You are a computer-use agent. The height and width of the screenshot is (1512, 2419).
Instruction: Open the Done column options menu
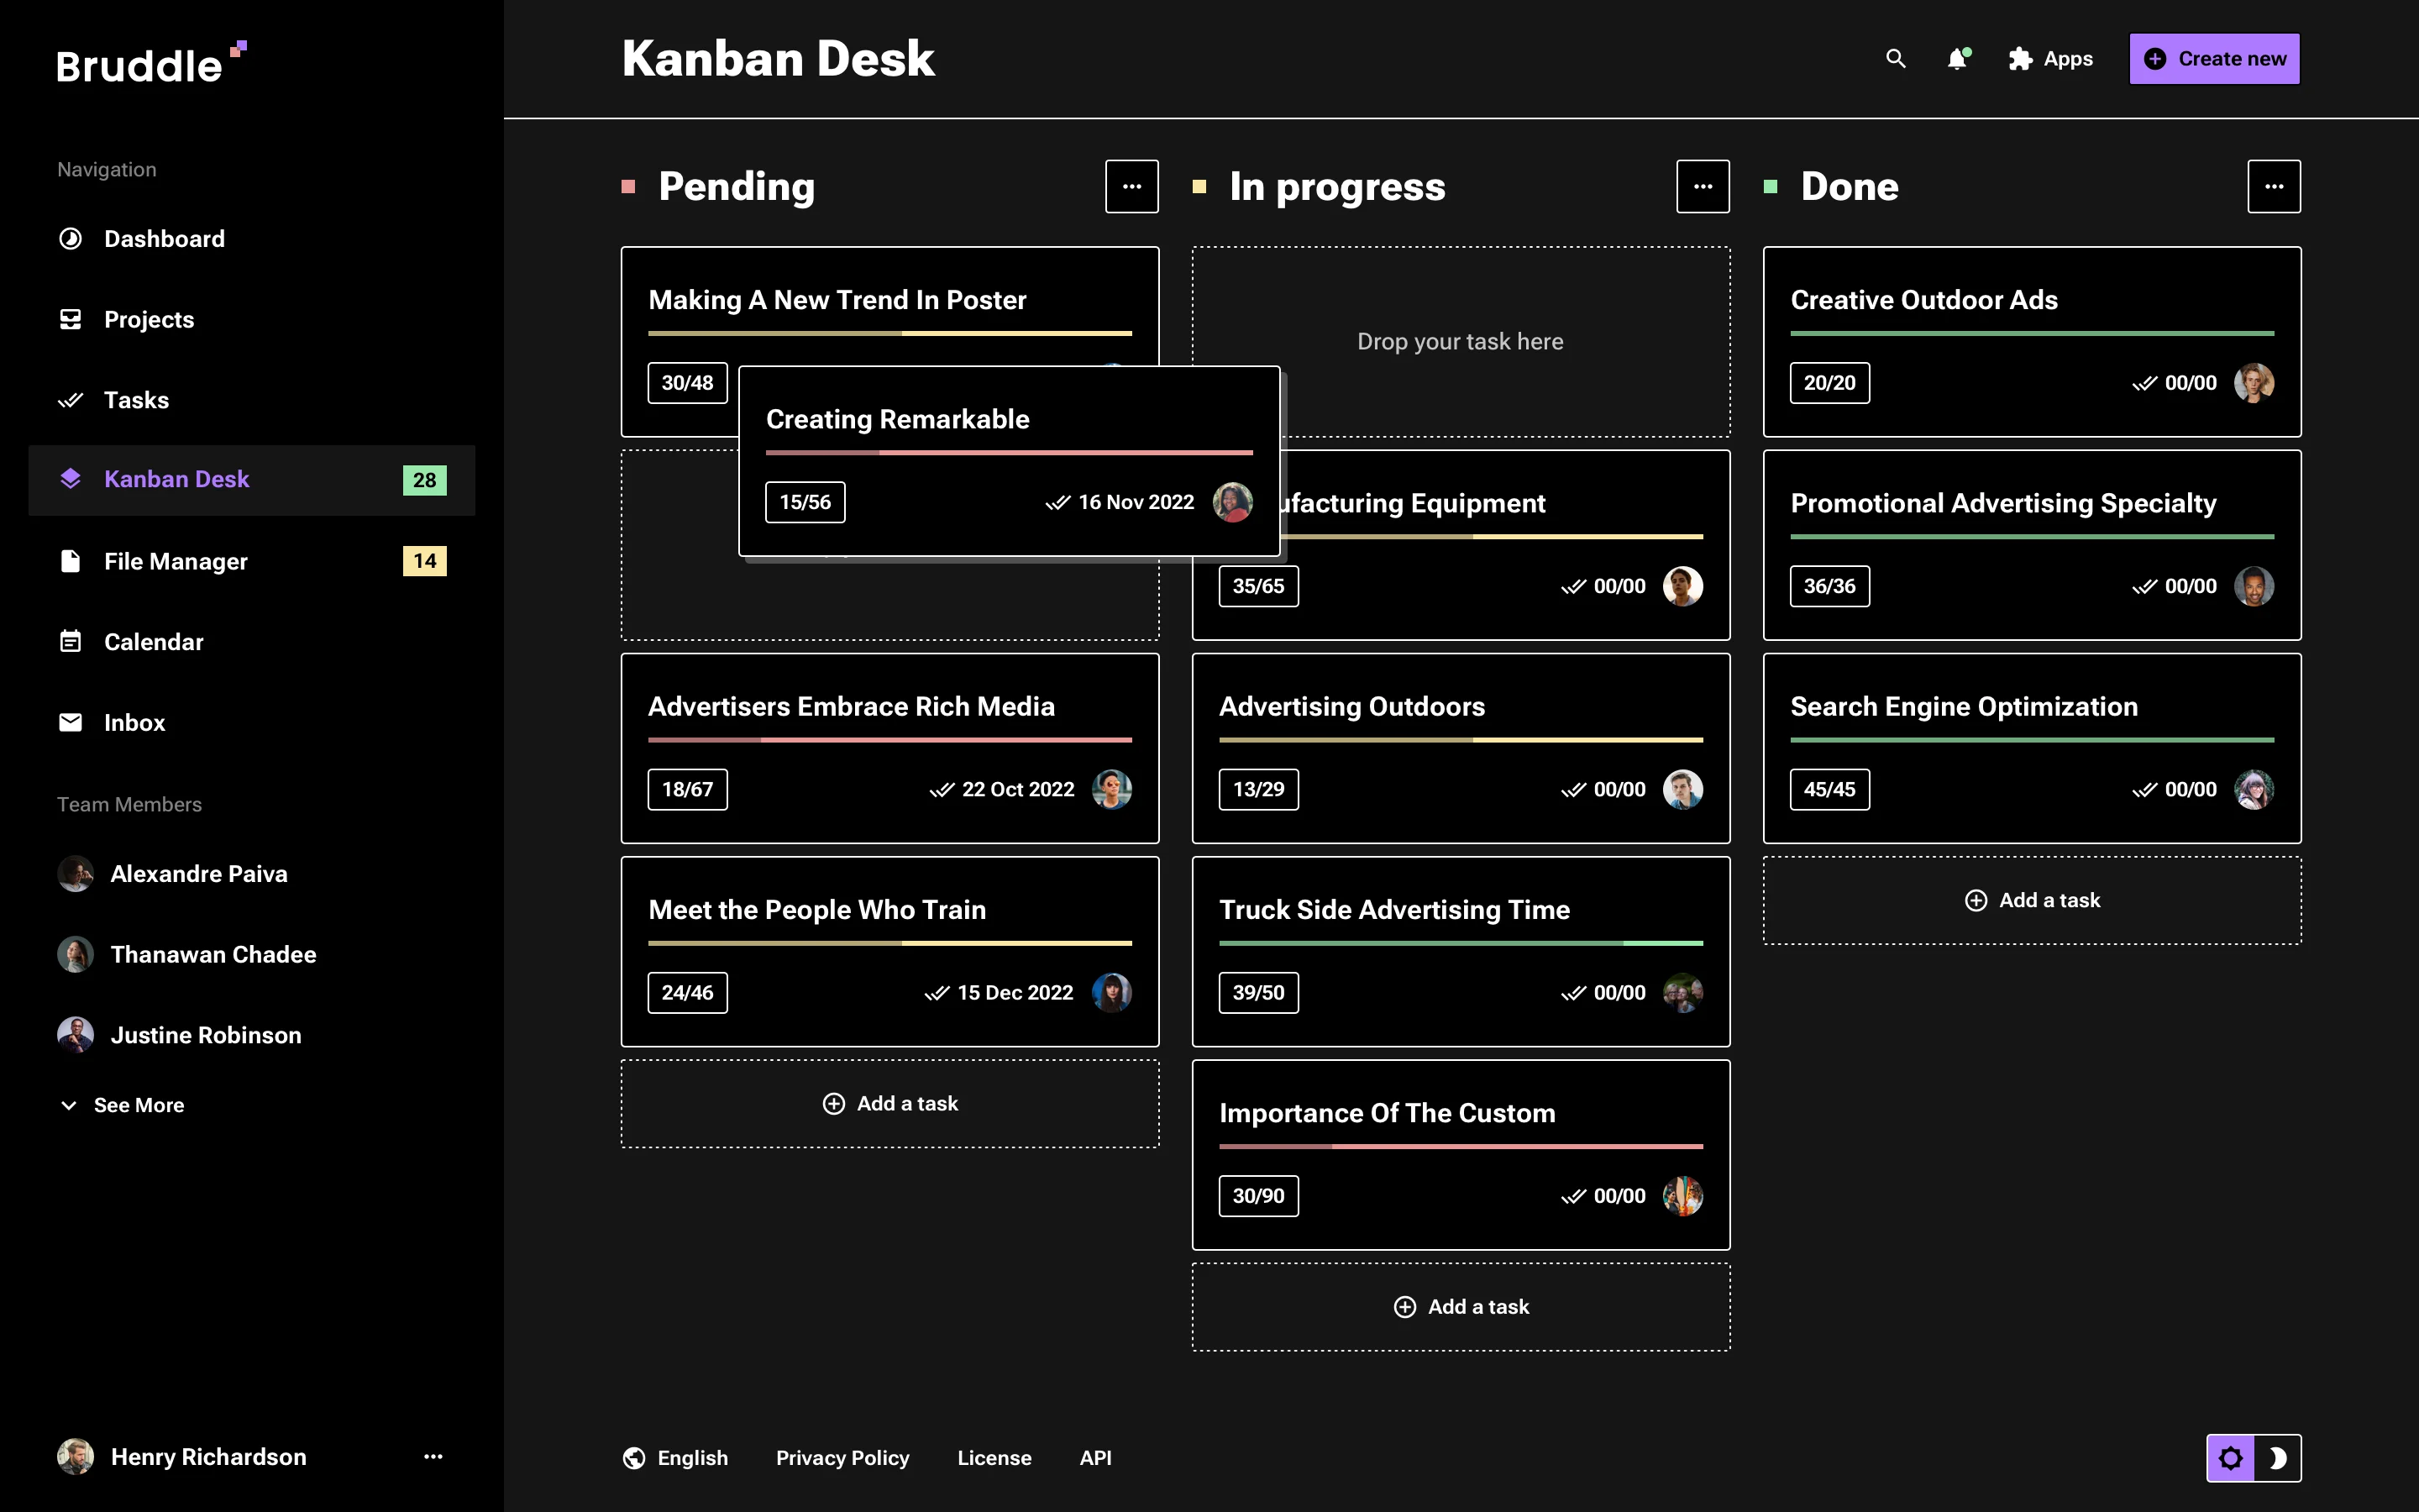(x=2274, y=186)
